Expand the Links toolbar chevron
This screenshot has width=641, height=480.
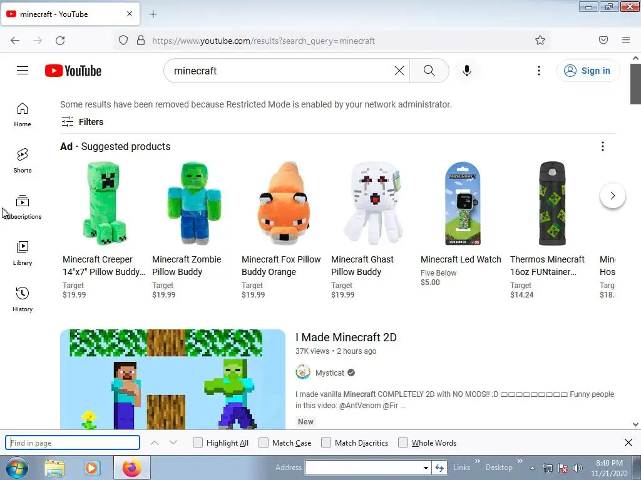477,461
